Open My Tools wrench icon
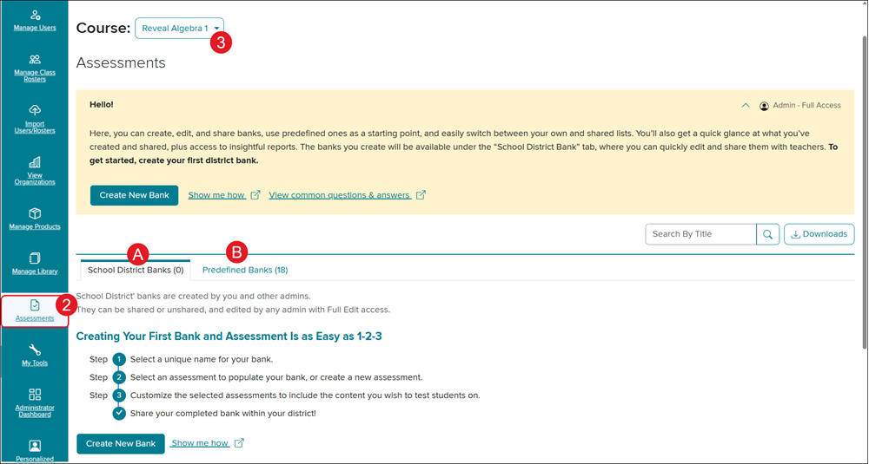The width and height of the screenshot is (869, 464). tap(35, 350)
